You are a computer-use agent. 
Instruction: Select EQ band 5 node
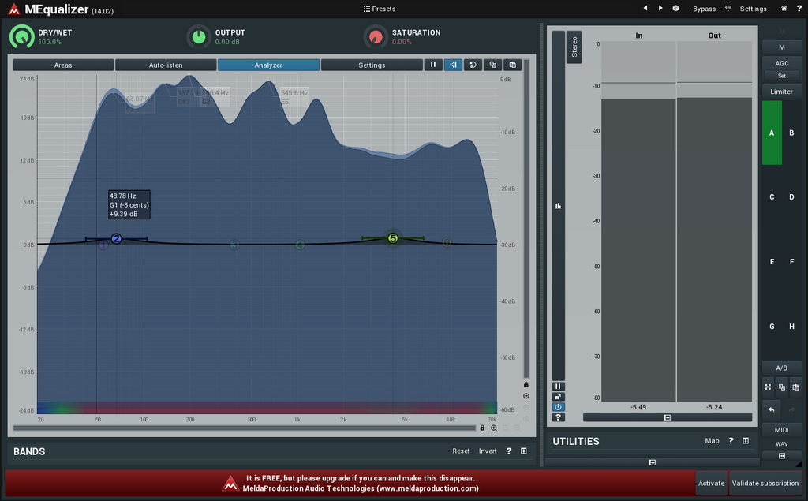[x=393, y=238]
